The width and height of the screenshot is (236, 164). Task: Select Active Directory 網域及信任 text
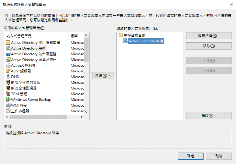coord(34,60)
